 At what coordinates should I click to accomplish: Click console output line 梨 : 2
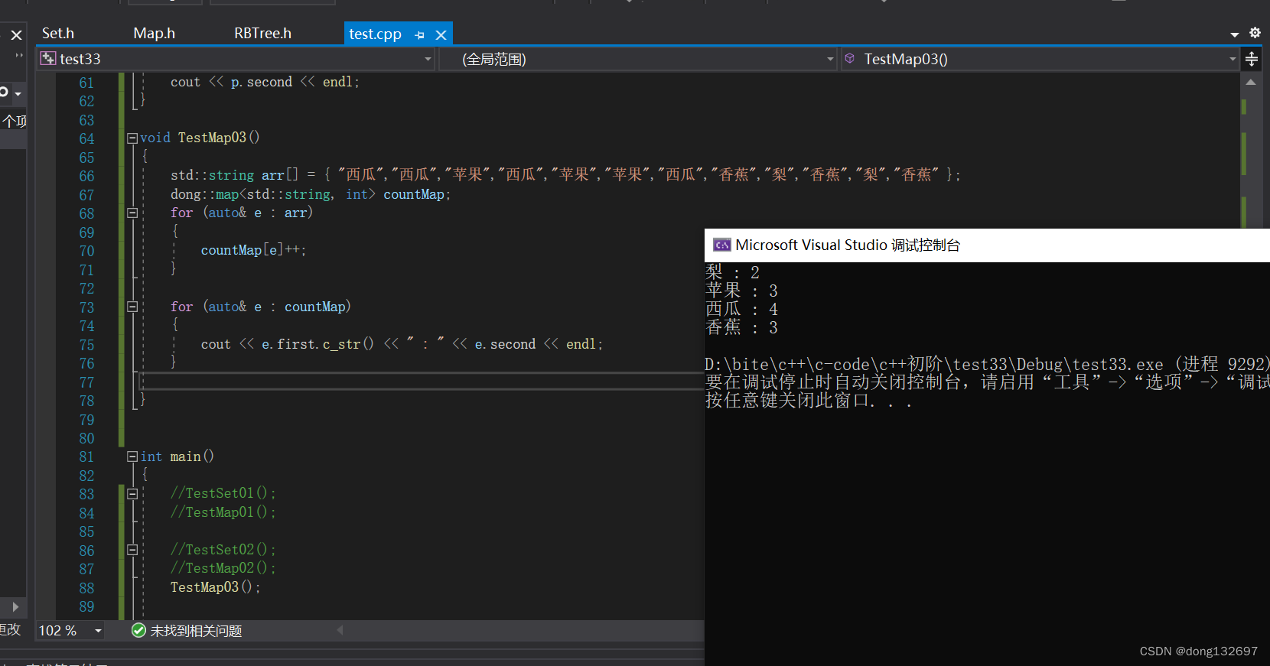pos(732,272)
